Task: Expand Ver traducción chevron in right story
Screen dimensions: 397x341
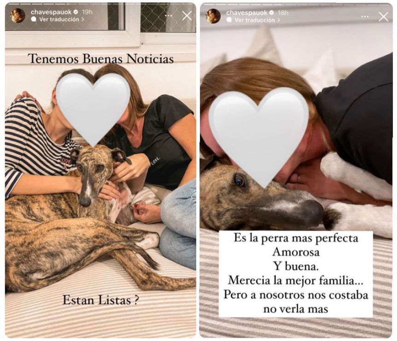Action: [279, 20]
